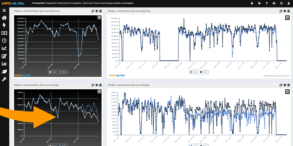
Task: Click the Foodstuffs - Saint Louis breadcrumb
Action: click(82, 3)
